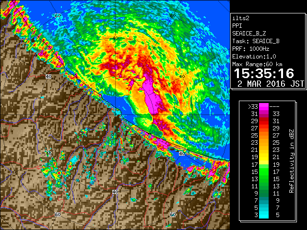Pick the bright green 15–17 dBZ swatch
This screenshot has width=307, height=230.
click(264, 172)
